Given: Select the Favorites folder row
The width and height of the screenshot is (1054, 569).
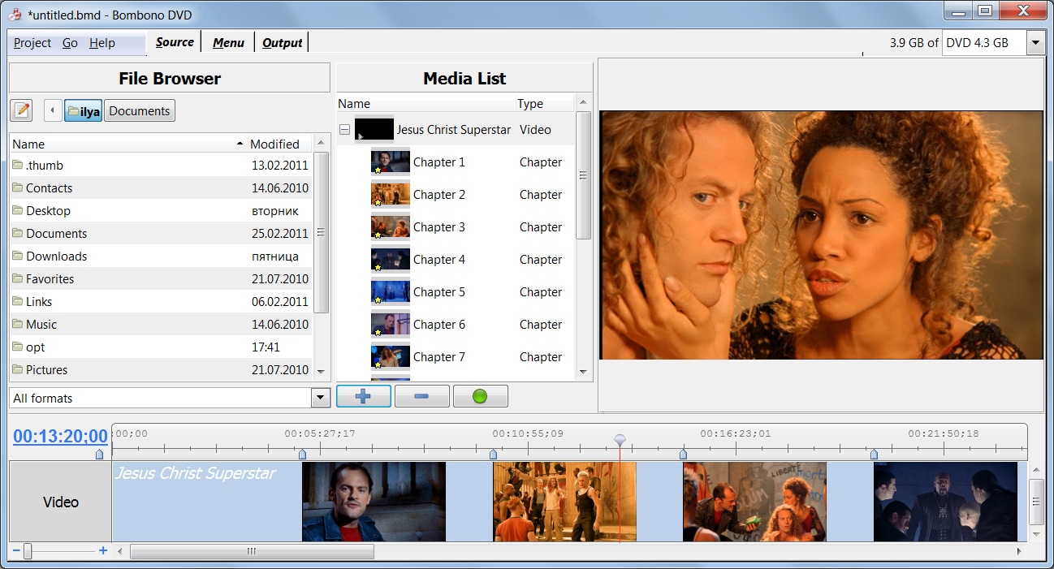Looking at the screenshot, I should tap(161, 278).
